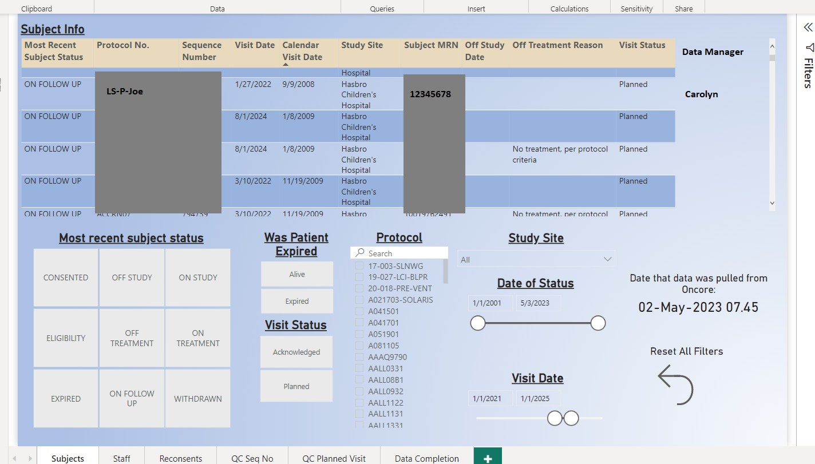Open the Data Completion page tab
This screenshot has height=464, width=815.
click(x=427, y=458)
